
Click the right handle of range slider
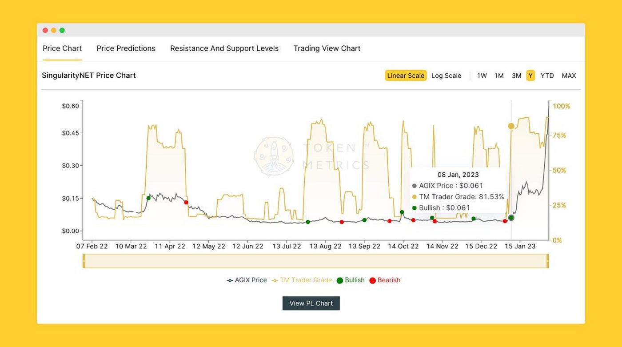tap(548, 261)
